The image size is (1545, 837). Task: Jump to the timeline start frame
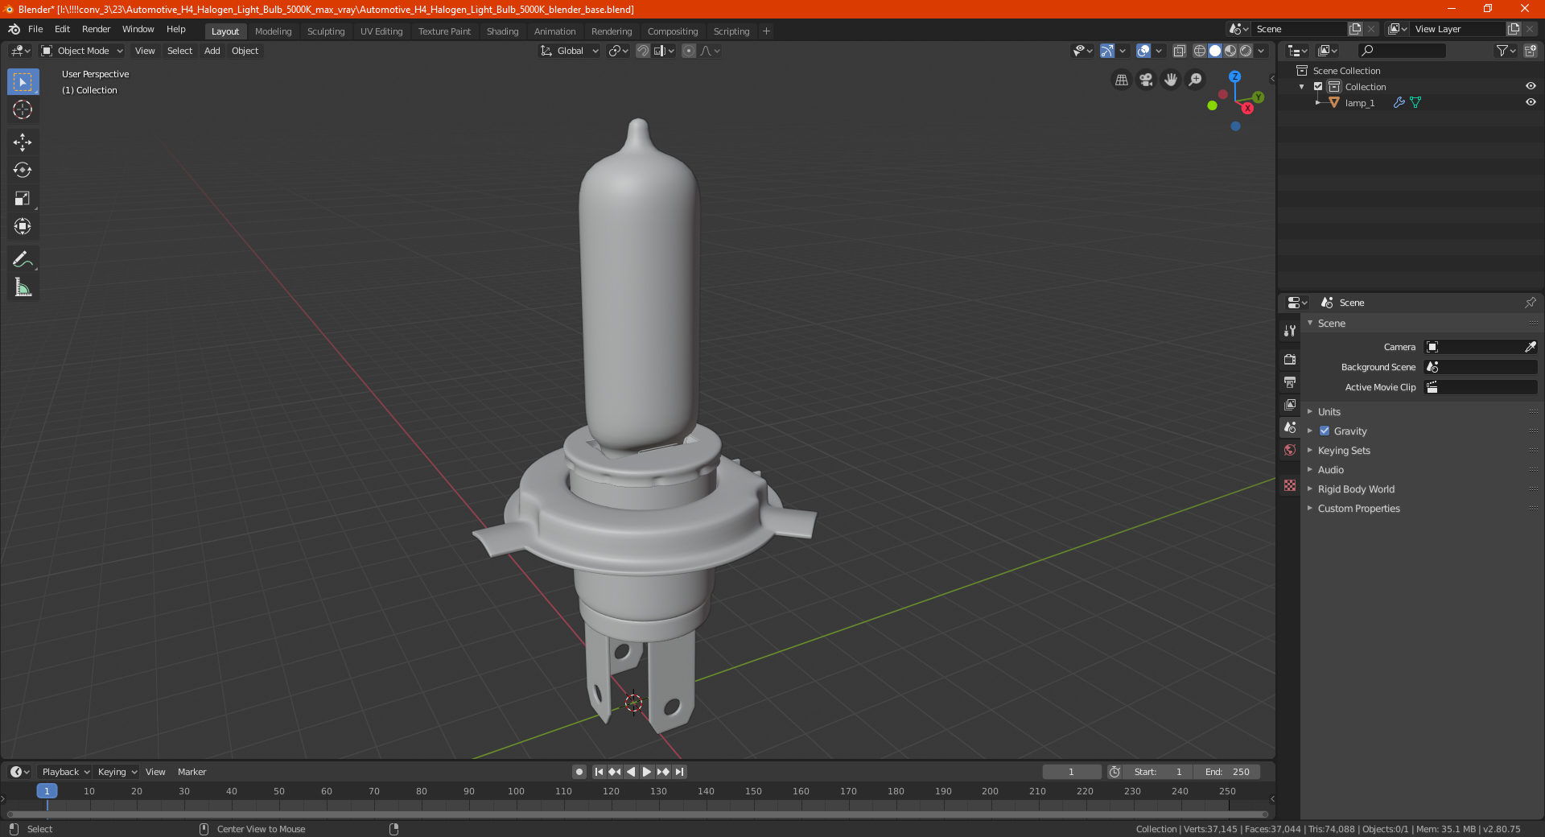pyautogui.click(x=599, y=772)
